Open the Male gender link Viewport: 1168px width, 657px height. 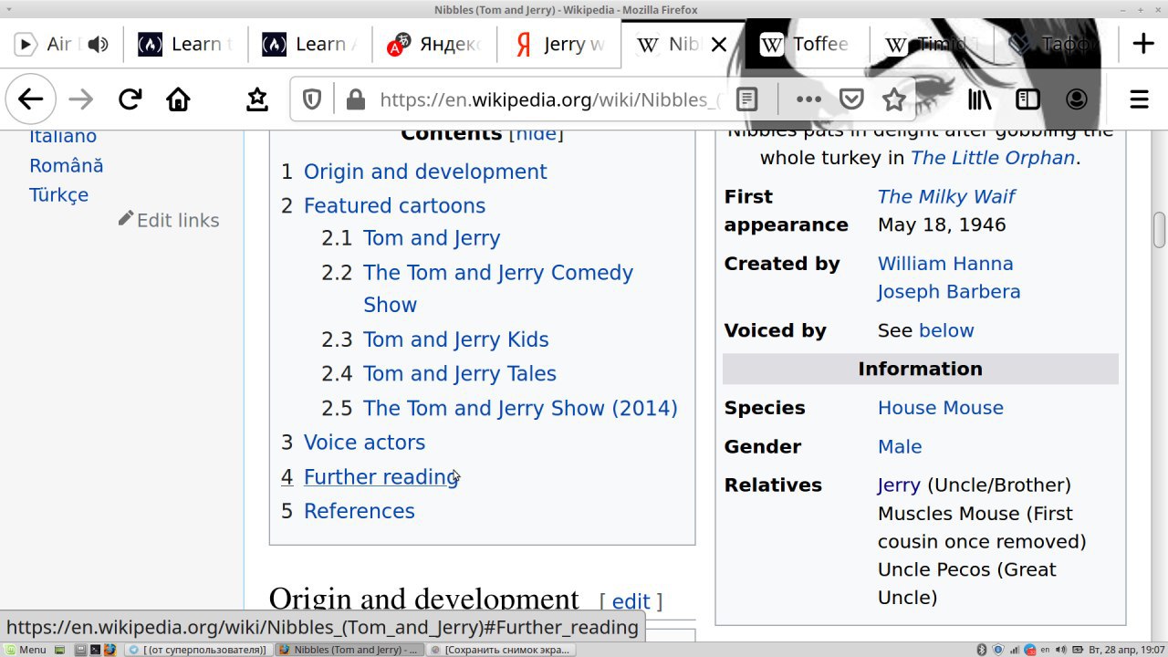tap(900, 446)
